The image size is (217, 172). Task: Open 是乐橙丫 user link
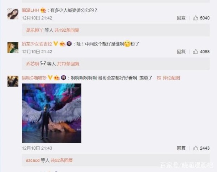tap(35, 30)
